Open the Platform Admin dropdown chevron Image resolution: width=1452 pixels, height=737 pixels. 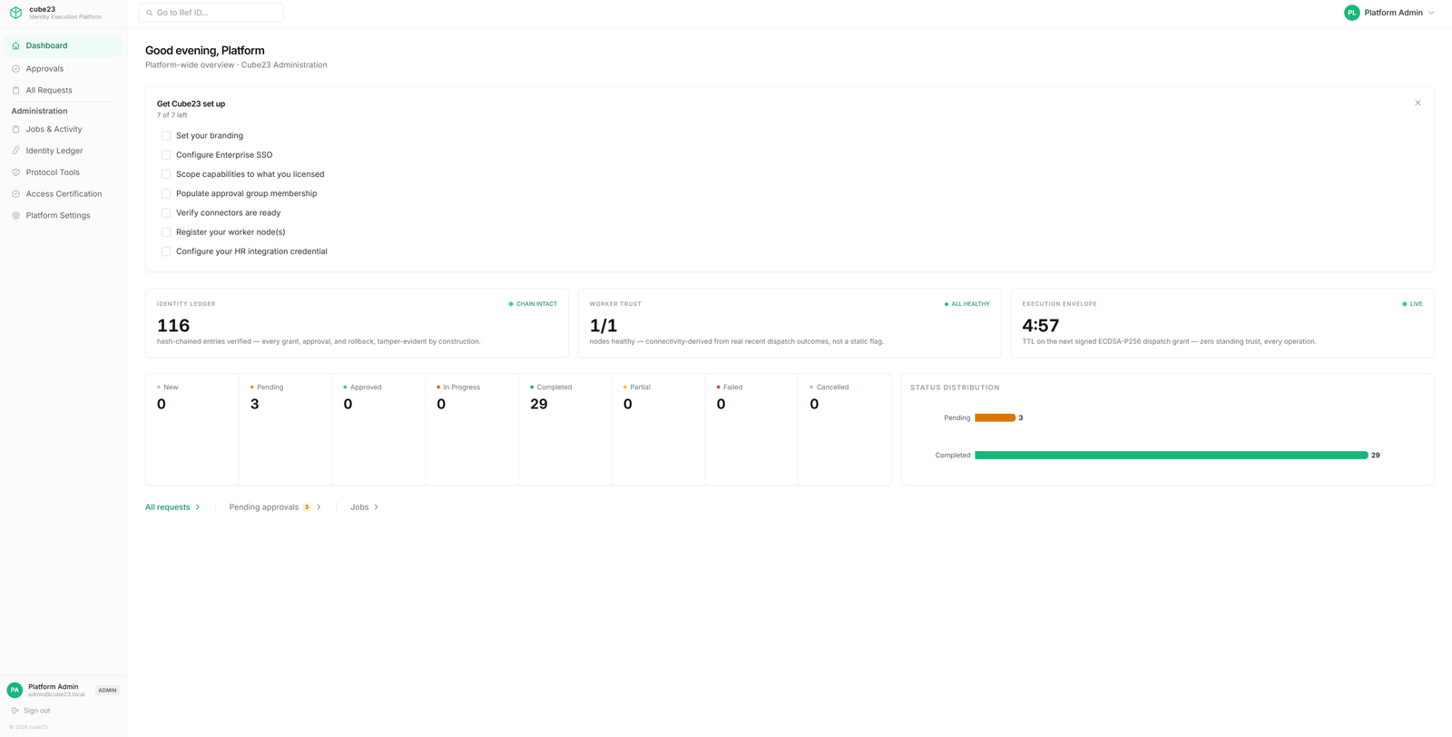point(1431,13)
